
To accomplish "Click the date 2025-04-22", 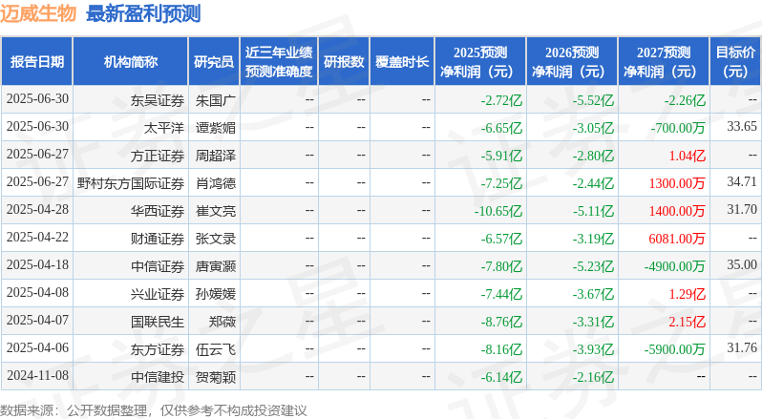I will tap(37, 238).
